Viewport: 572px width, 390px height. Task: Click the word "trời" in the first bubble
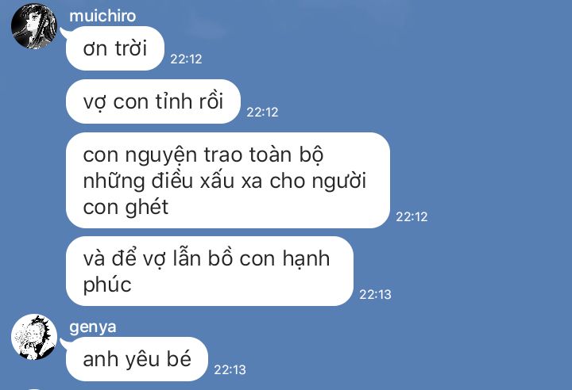coord(130,48)
